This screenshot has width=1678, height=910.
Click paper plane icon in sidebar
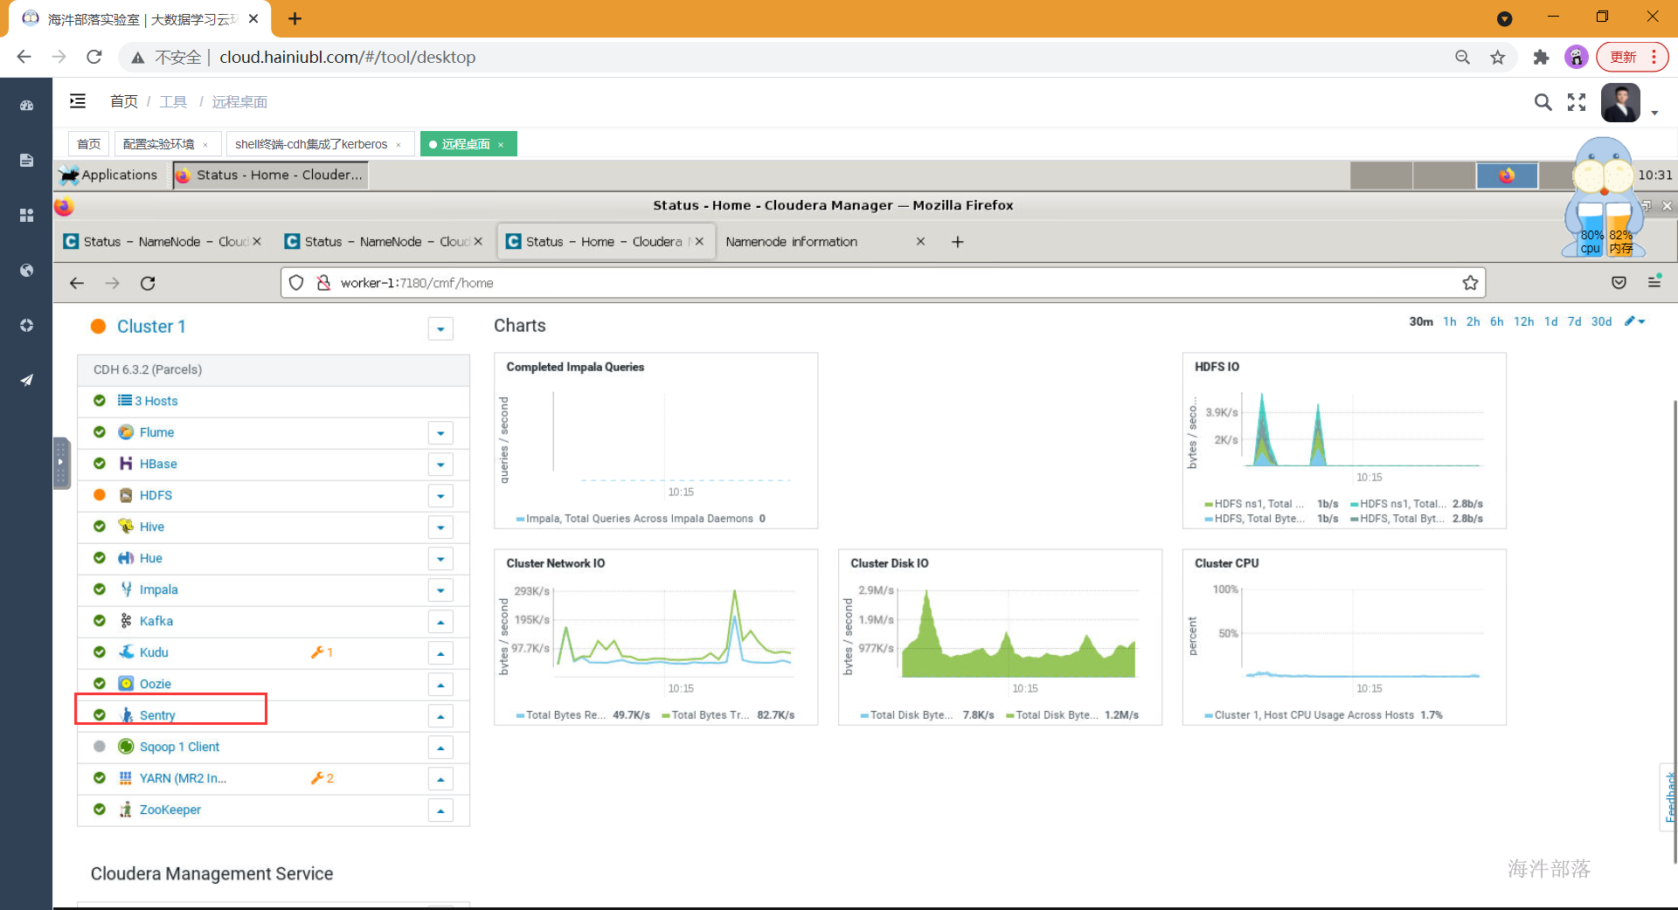26,380
